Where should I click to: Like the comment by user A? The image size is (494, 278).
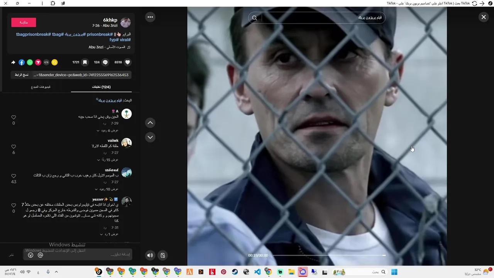(14, 117)
